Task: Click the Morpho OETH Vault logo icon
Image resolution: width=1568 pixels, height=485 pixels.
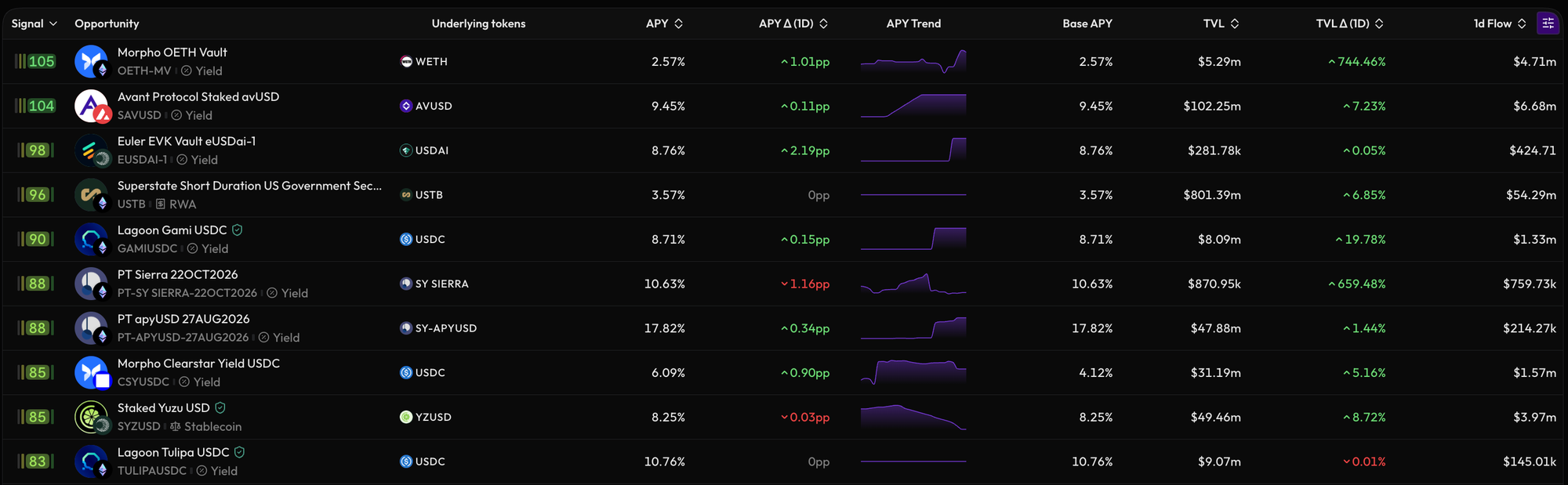Action: click(x=91, y=61)
